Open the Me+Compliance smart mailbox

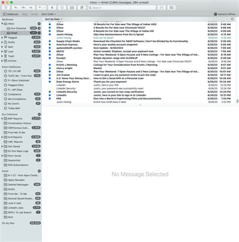coord(21,99)
